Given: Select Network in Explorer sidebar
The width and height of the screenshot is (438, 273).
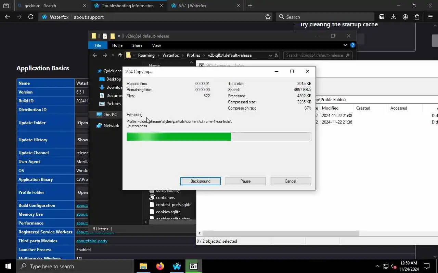Looking at the screenshot, I should [108, 126].
